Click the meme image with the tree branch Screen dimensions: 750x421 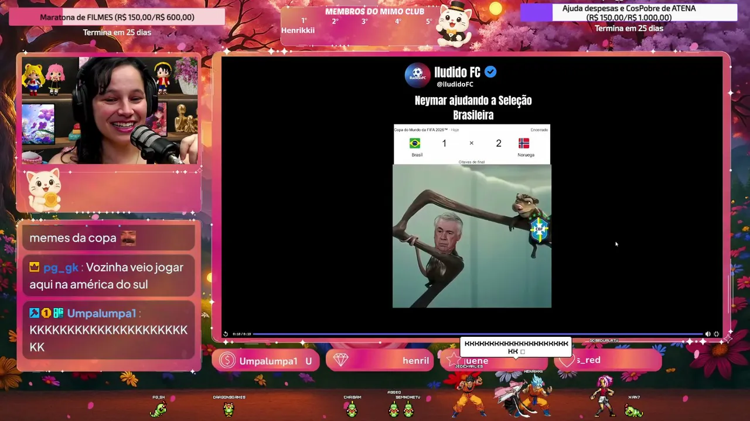[472, 236]
